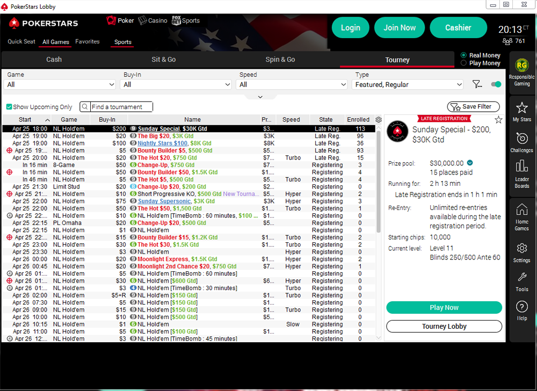Click PokerStars logo in header
Viewport: 537px width, 391px height.
point(43,23)
